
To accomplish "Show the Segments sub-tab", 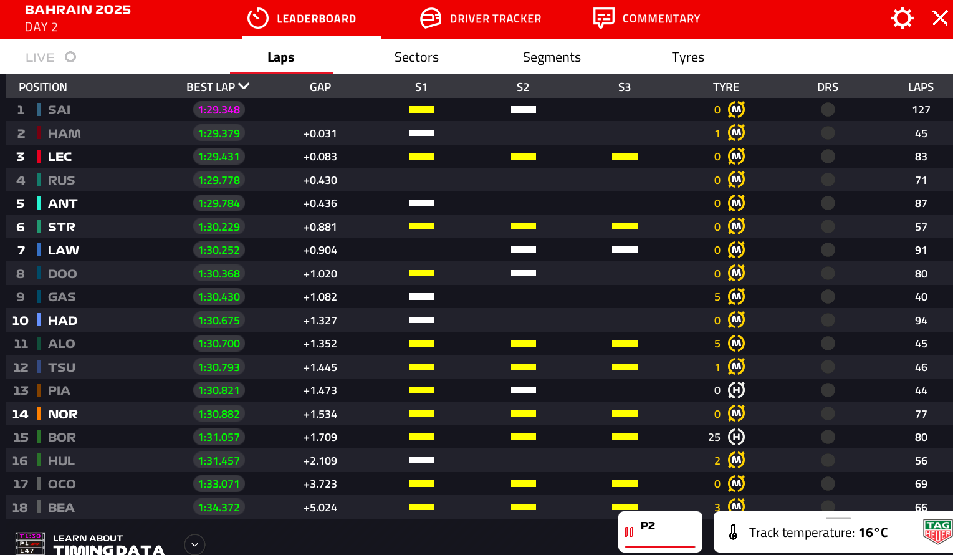I will pos(552,57).
